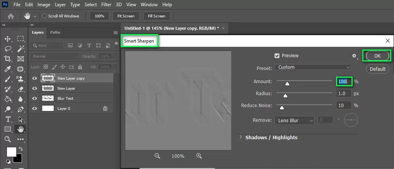Open the File menu
The width and height of the screenshot is (394, 169).
17,5
